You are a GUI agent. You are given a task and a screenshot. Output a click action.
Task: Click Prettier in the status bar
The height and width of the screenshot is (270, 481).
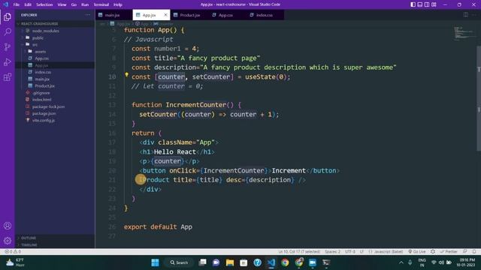(449, 252)
